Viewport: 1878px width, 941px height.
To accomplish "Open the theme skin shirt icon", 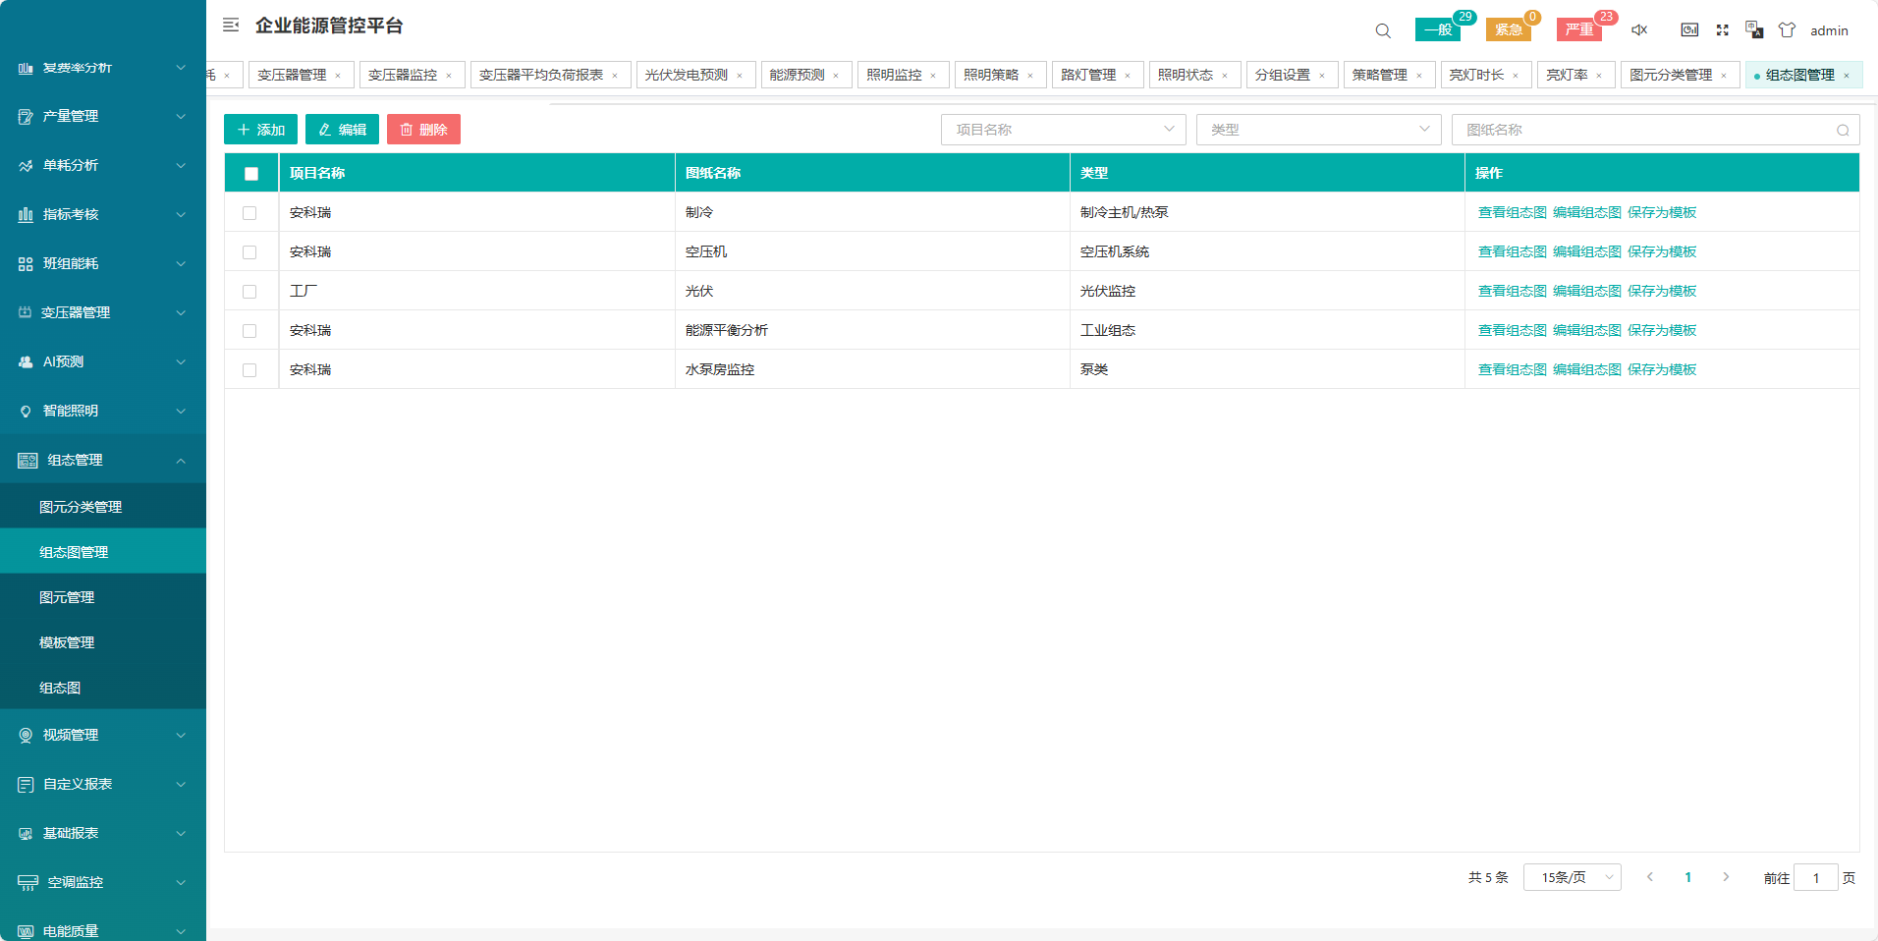I will [x=1787, y=30].
